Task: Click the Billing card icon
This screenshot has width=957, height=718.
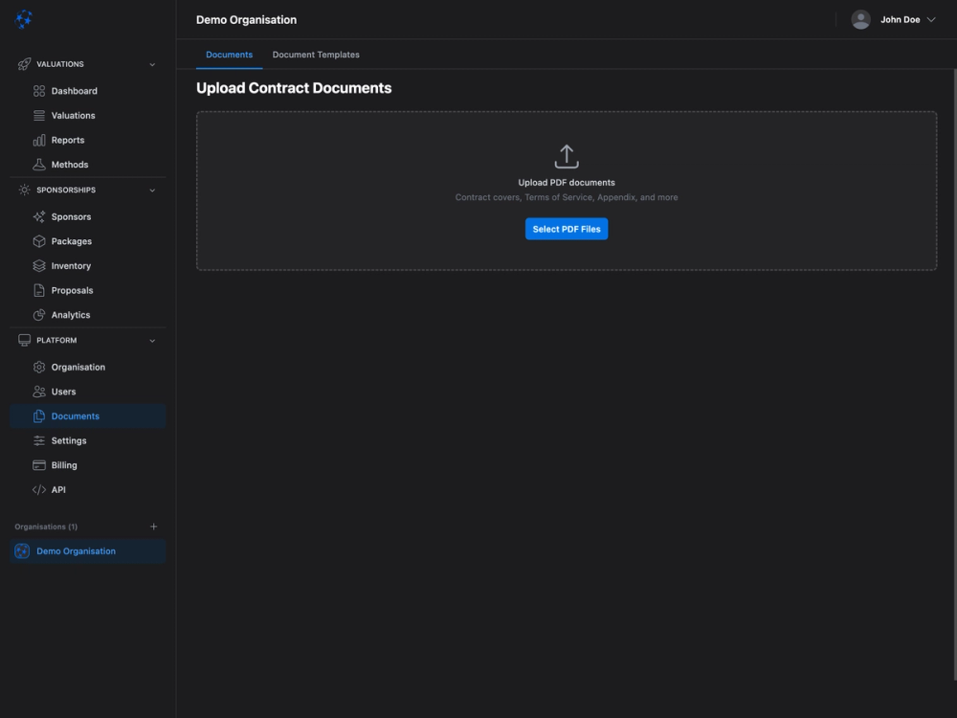Action: 38,464
